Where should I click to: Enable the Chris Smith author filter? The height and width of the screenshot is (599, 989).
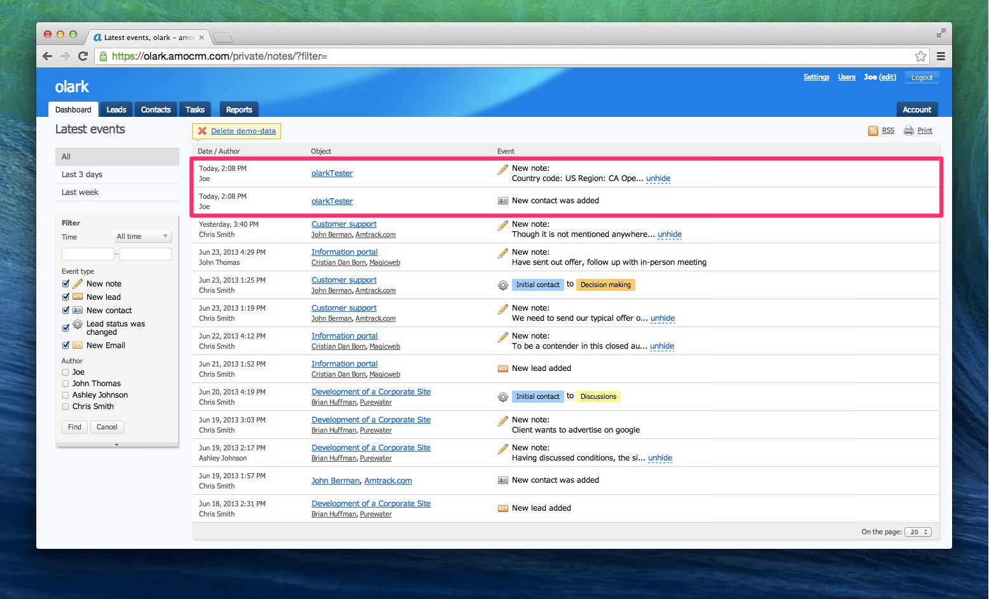click(x=66, y=407)
